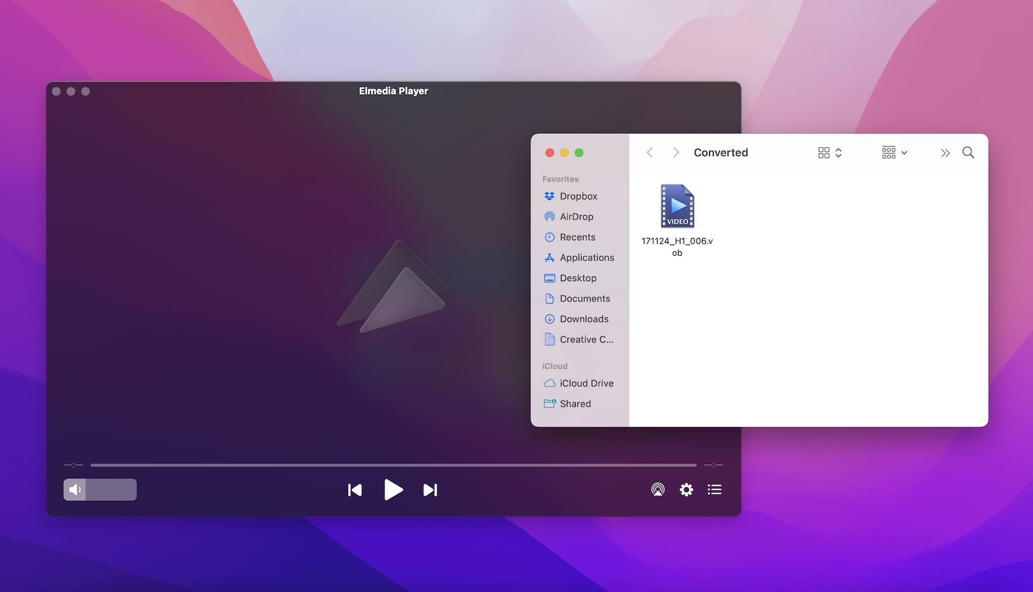
Task: Go forward in Finder window
Action: 676,153
